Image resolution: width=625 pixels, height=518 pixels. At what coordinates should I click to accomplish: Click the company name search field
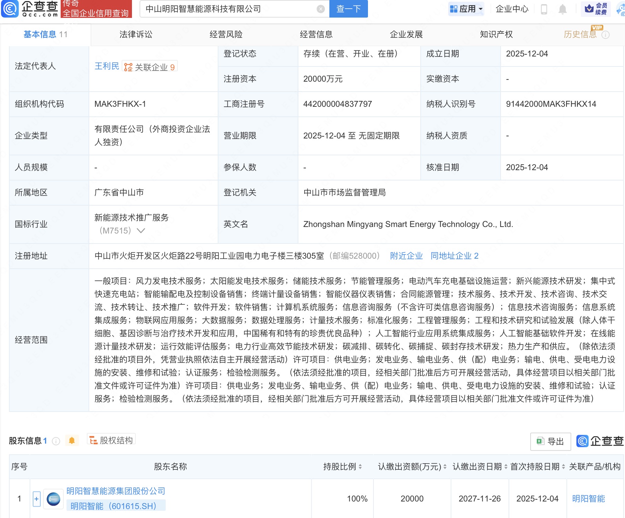(x=227, y=9)
